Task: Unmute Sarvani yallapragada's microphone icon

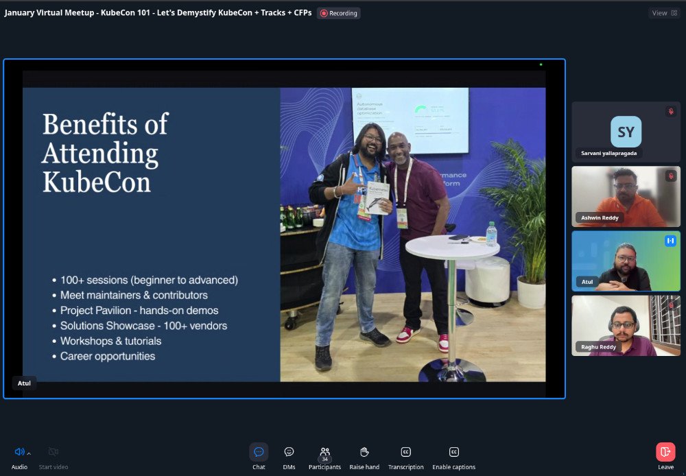Action: coord(670,110)
